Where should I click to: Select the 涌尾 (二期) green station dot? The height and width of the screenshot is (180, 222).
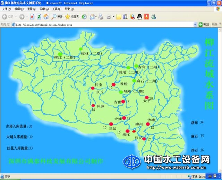[x=128, y=68]
